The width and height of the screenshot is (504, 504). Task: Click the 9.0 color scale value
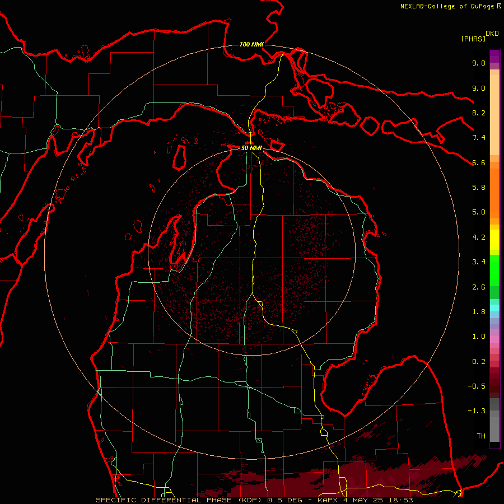(x=479, y=88)
